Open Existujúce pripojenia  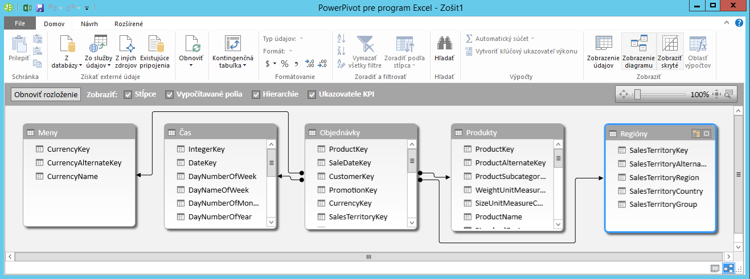155,52
